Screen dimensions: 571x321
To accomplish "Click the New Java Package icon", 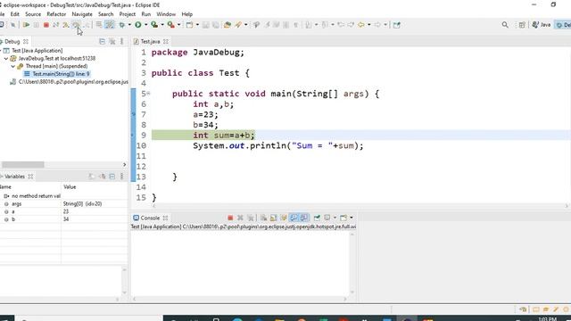I will [189, 25].
